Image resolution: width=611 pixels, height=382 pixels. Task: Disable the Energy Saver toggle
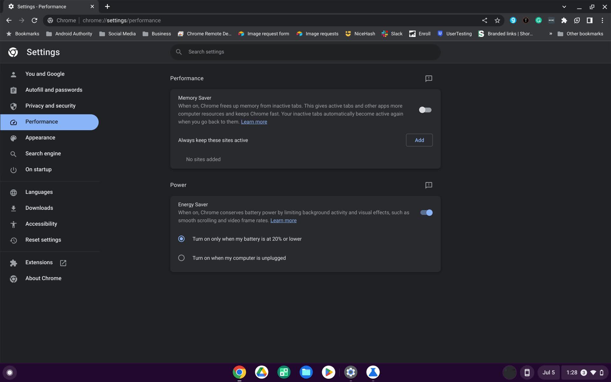tap(426, 213)
